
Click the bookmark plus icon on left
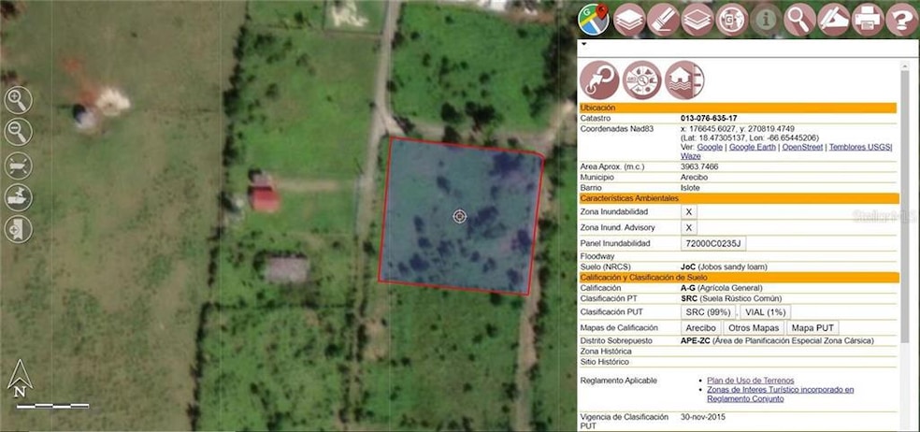click(x=18, y=229)
